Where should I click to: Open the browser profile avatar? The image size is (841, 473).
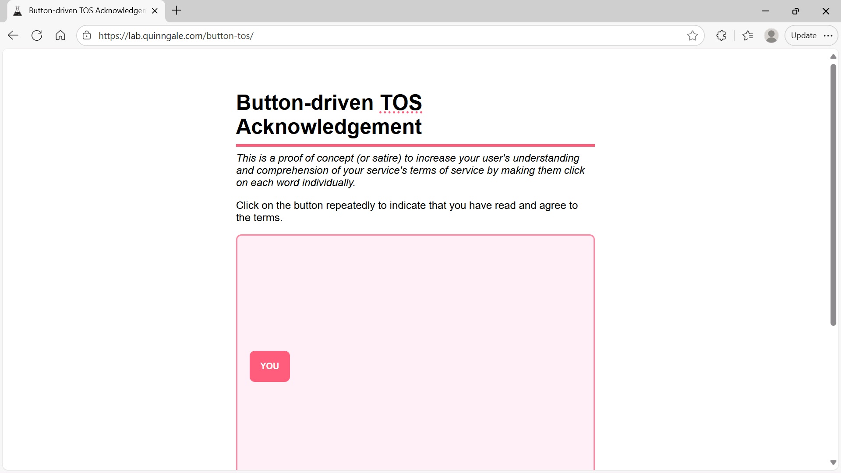(x=771, y=35)
